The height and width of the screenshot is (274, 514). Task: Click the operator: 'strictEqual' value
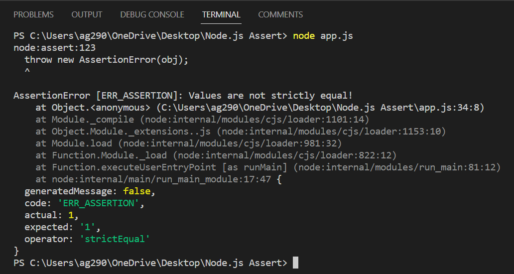pos(115,239)
